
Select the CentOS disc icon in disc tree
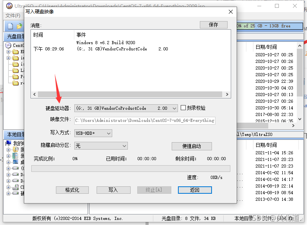click(8, 45)
